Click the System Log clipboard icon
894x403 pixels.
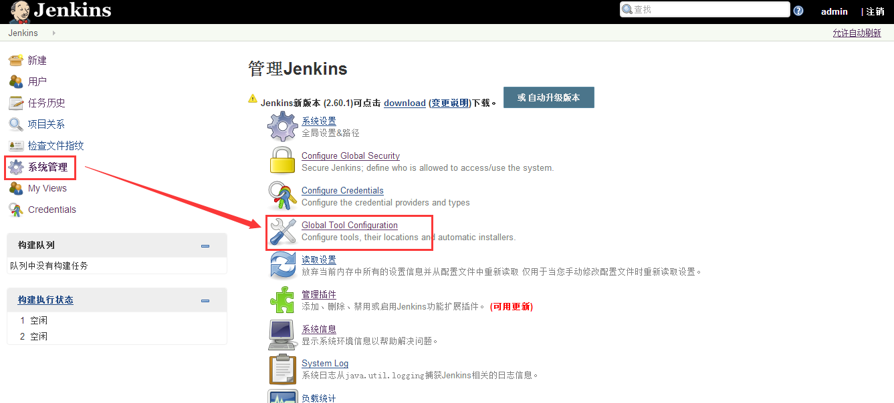coord(283,369)
